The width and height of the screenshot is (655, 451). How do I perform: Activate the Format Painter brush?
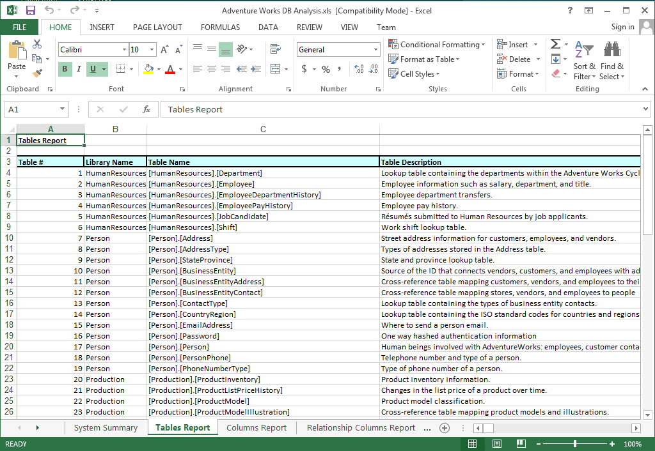tap(37, 73)
